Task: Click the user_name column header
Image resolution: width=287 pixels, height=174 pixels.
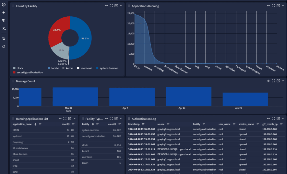Action: click(224, 124)
